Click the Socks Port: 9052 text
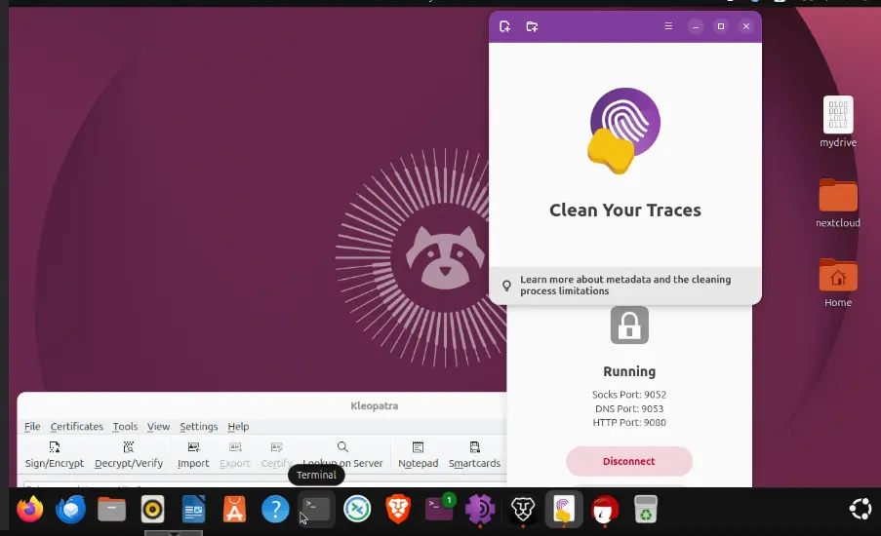This screenshot has height=536, width=881. click(629, 395)
